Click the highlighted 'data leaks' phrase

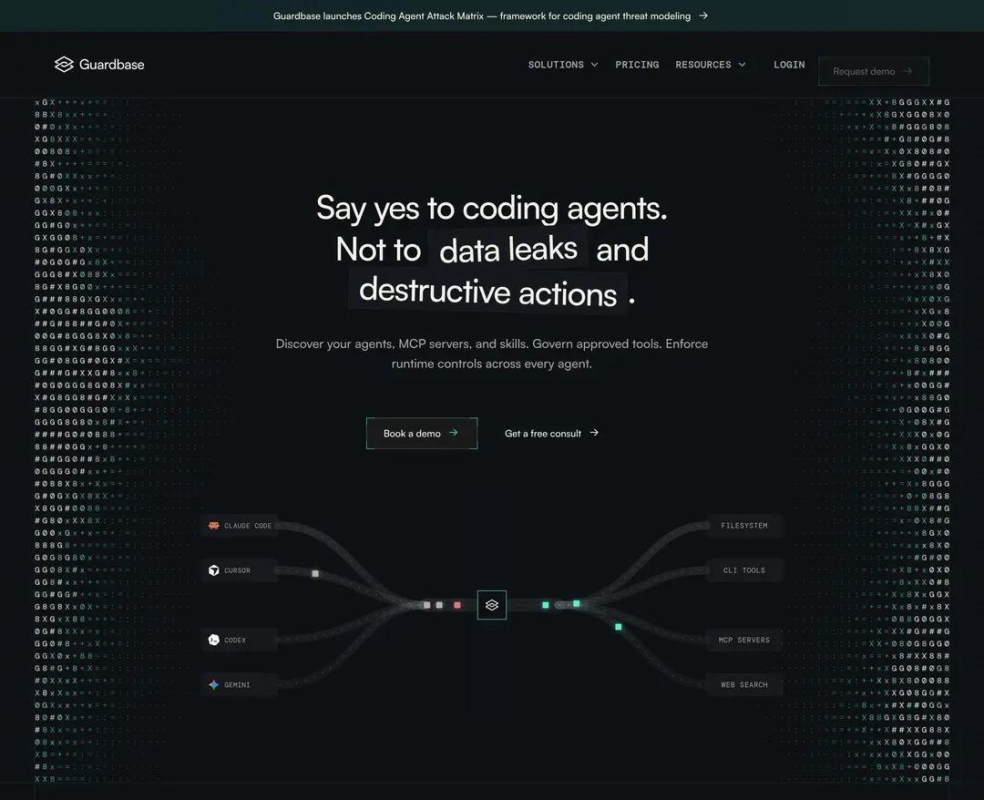[x=508, y=249]
